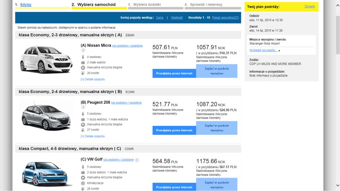Viewport: 340px width, 191px height.
Task: Click the passenger icon for Peugeot 208
Action: click(83, 114)
